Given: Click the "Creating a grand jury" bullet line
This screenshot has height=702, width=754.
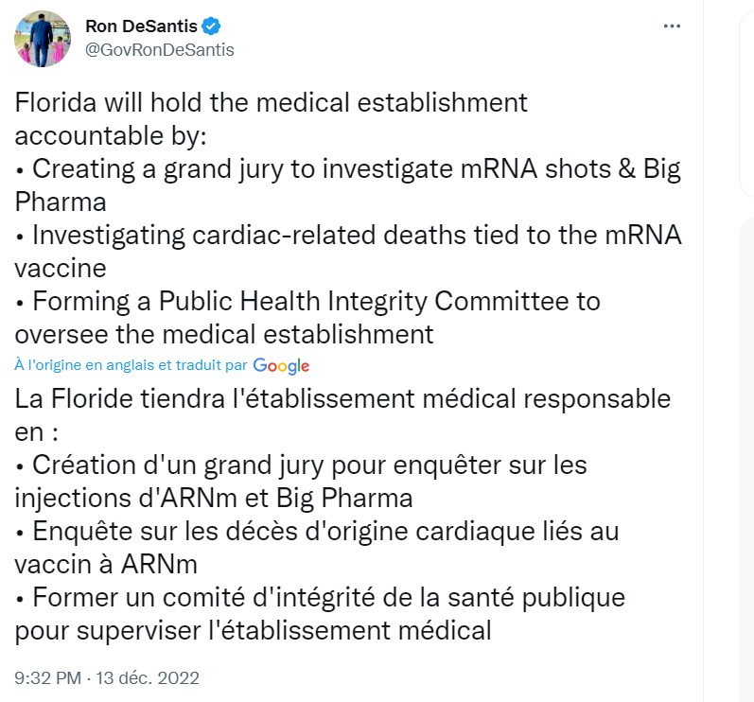Looking at the screenshot, I should click(x=348, y=169).
